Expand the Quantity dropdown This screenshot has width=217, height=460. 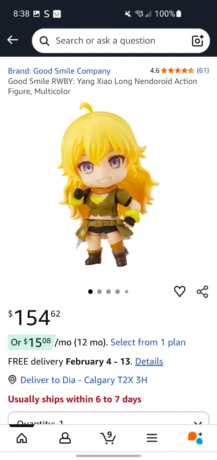coord(108,418)
